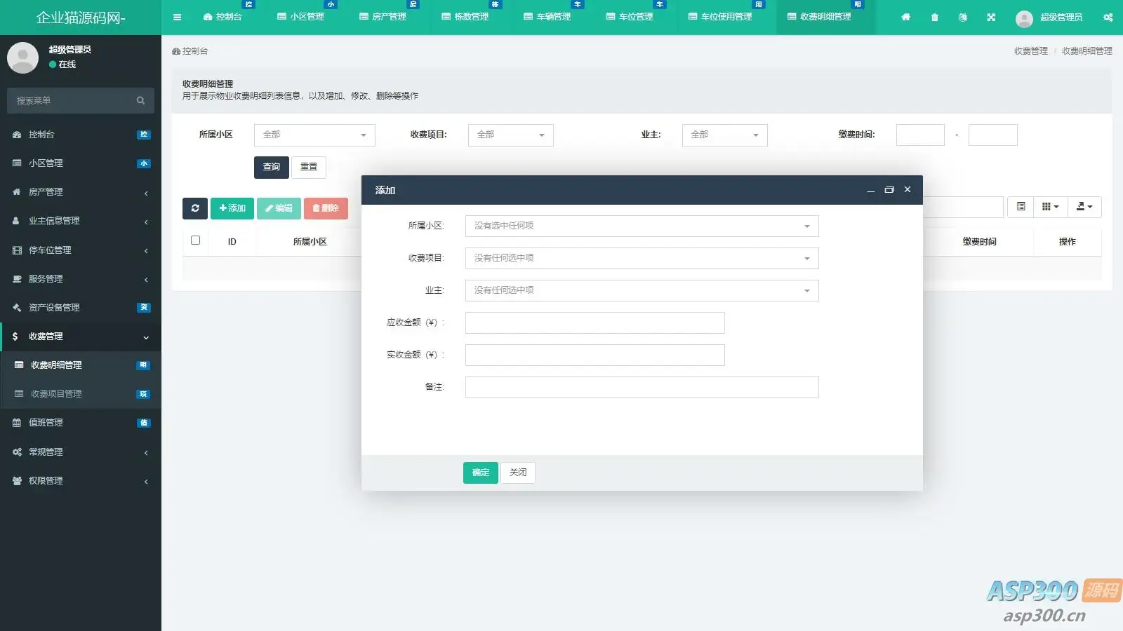Open the export data dropdown icon

click(1084, 207)
